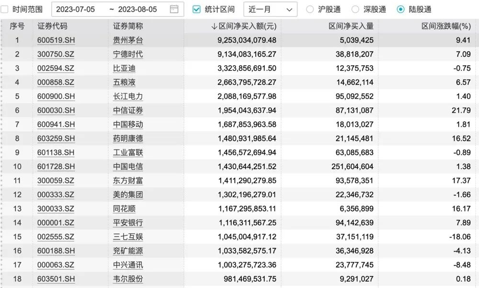
Task: Open stock code 000858.SZ link
Action: pos(56,82)
